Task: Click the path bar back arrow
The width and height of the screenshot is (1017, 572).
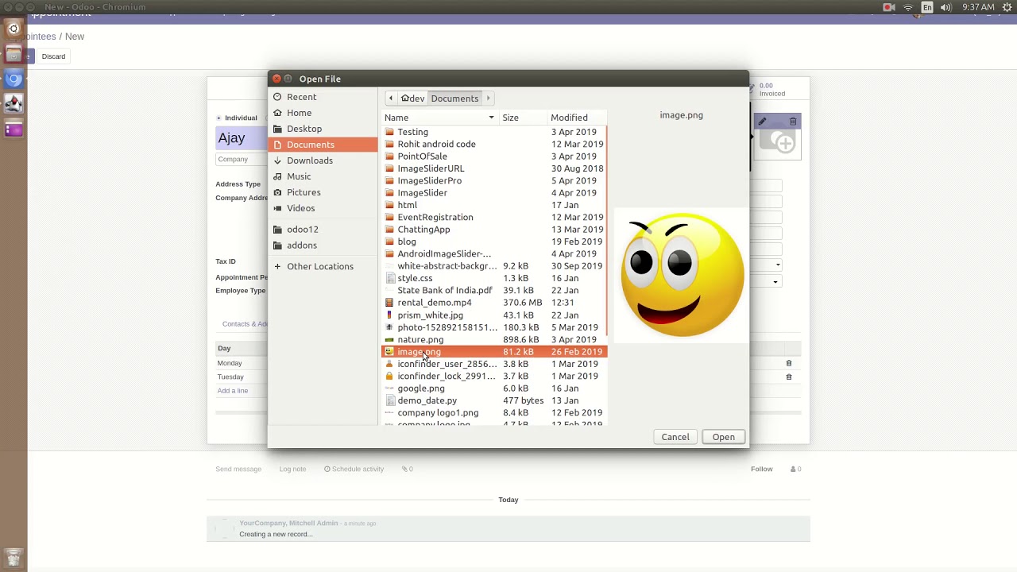Action: coord(391,99)
